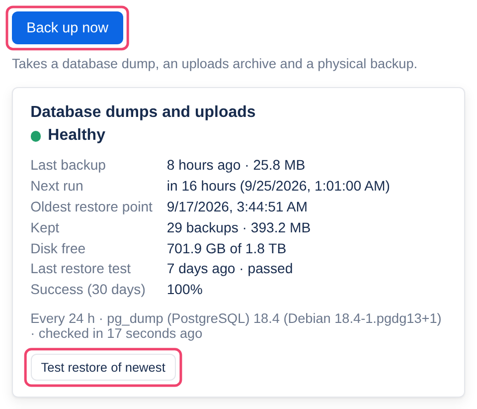Image resolution: width=477 pixels, height=409 pixels.
Task: Select oldest restore point 9/17/2026, 3:44:51 AM
Action: coord(237,207)
